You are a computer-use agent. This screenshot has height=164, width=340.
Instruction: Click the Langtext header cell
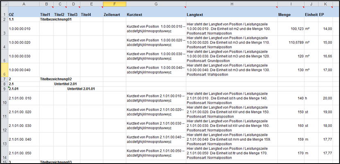tap(231, 14)
